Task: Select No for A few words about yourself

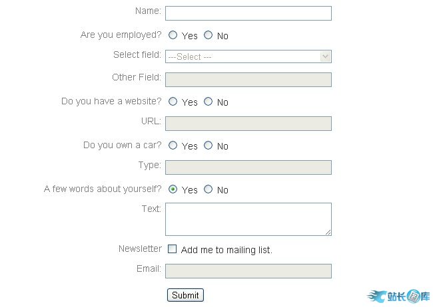Action: tap(209, 189)
